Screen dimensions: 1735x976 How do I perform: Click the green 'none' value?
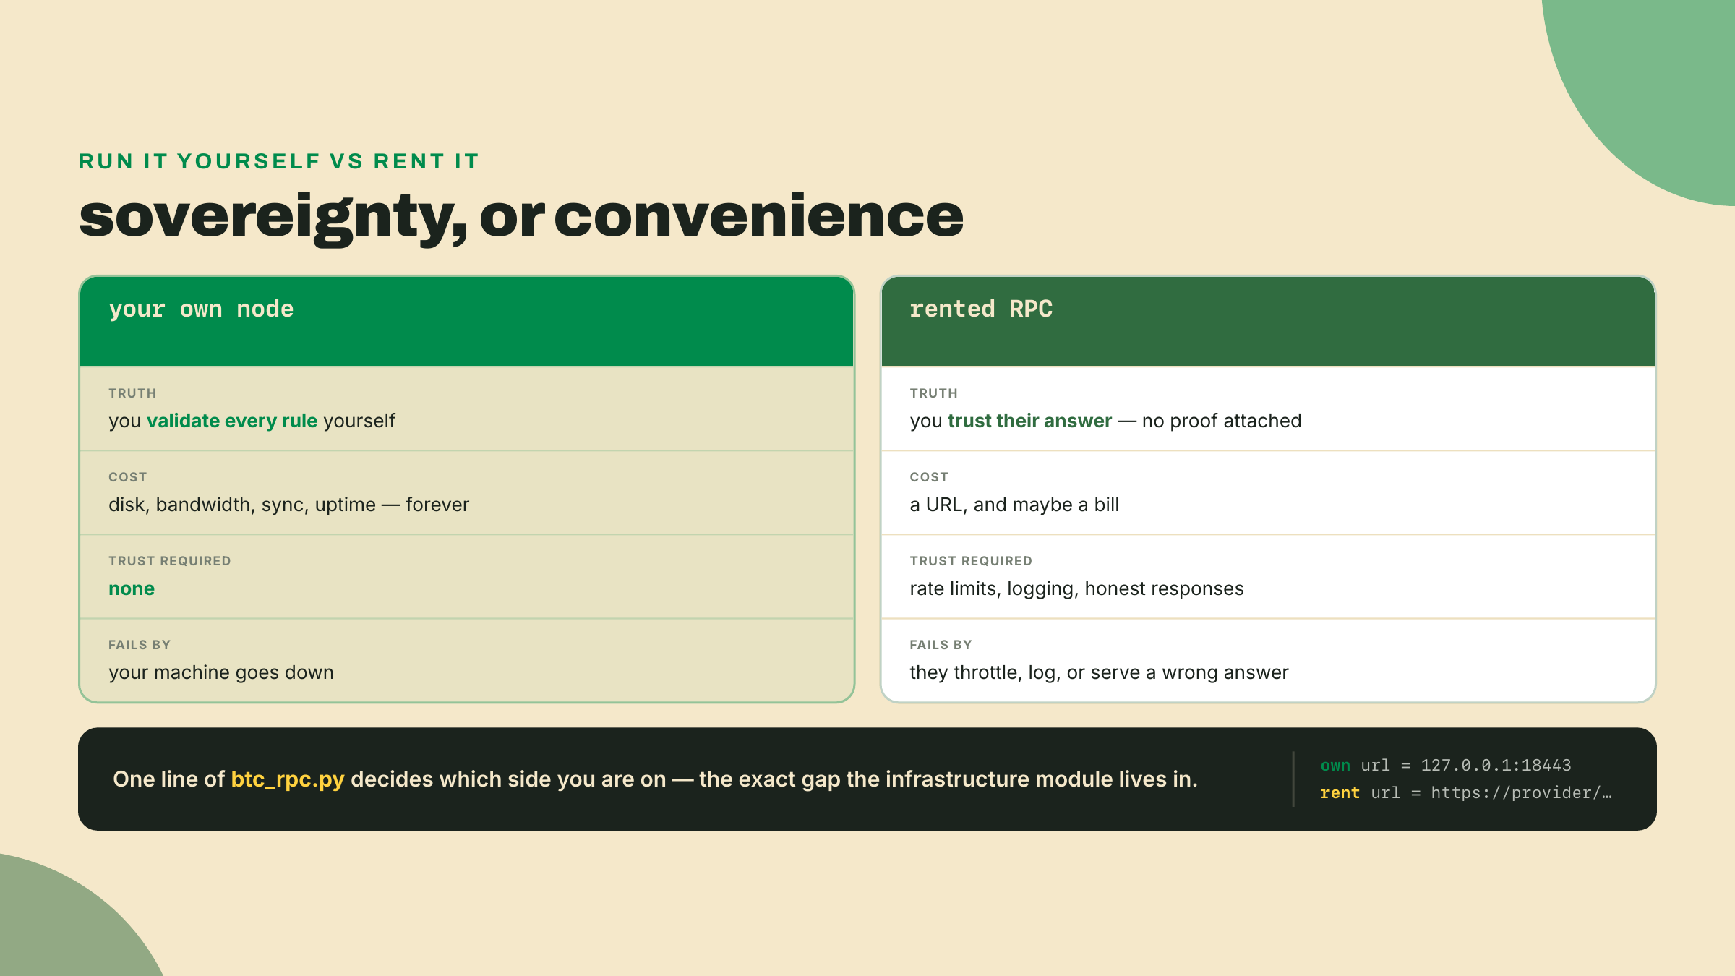point(132,588)
